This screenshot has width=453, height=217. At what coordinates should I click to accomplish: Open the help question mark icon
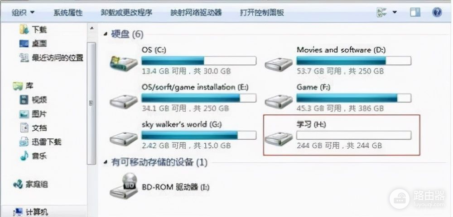pyautogui.click(x=437, y=12)
